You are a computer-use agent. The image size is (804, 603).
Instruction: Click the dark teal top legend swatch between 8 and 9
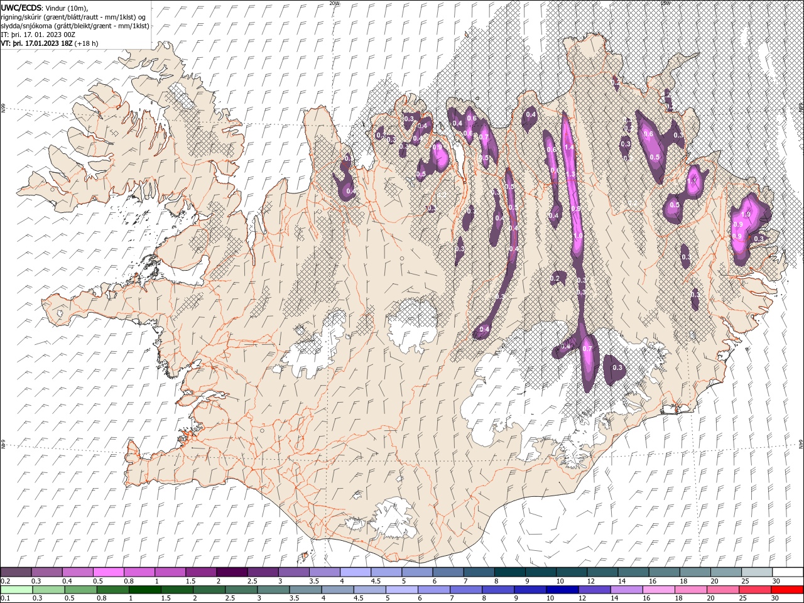(509, 572)
